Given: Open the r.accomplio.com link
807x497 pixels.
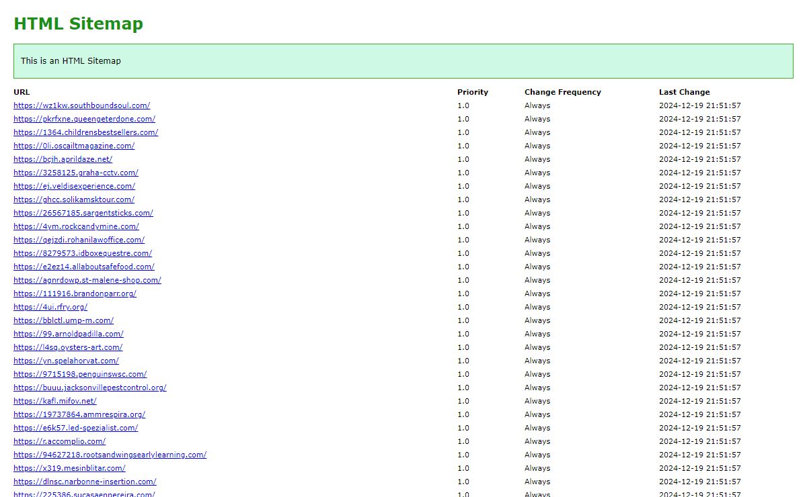Looking at the screenshot, I should (59, 441).
